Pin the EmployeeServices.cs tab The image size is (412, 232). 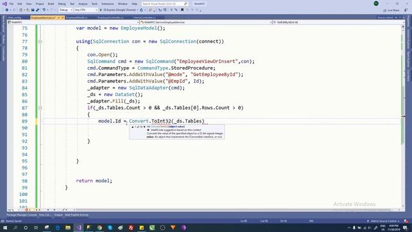coord(59,17)
